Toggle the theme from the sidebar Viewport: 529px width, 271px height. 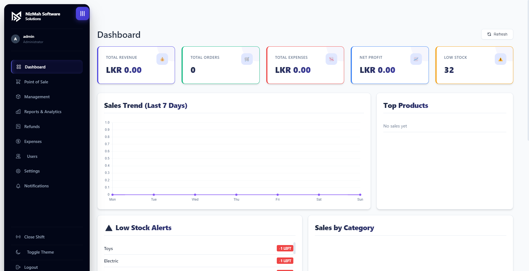[40, 252]
